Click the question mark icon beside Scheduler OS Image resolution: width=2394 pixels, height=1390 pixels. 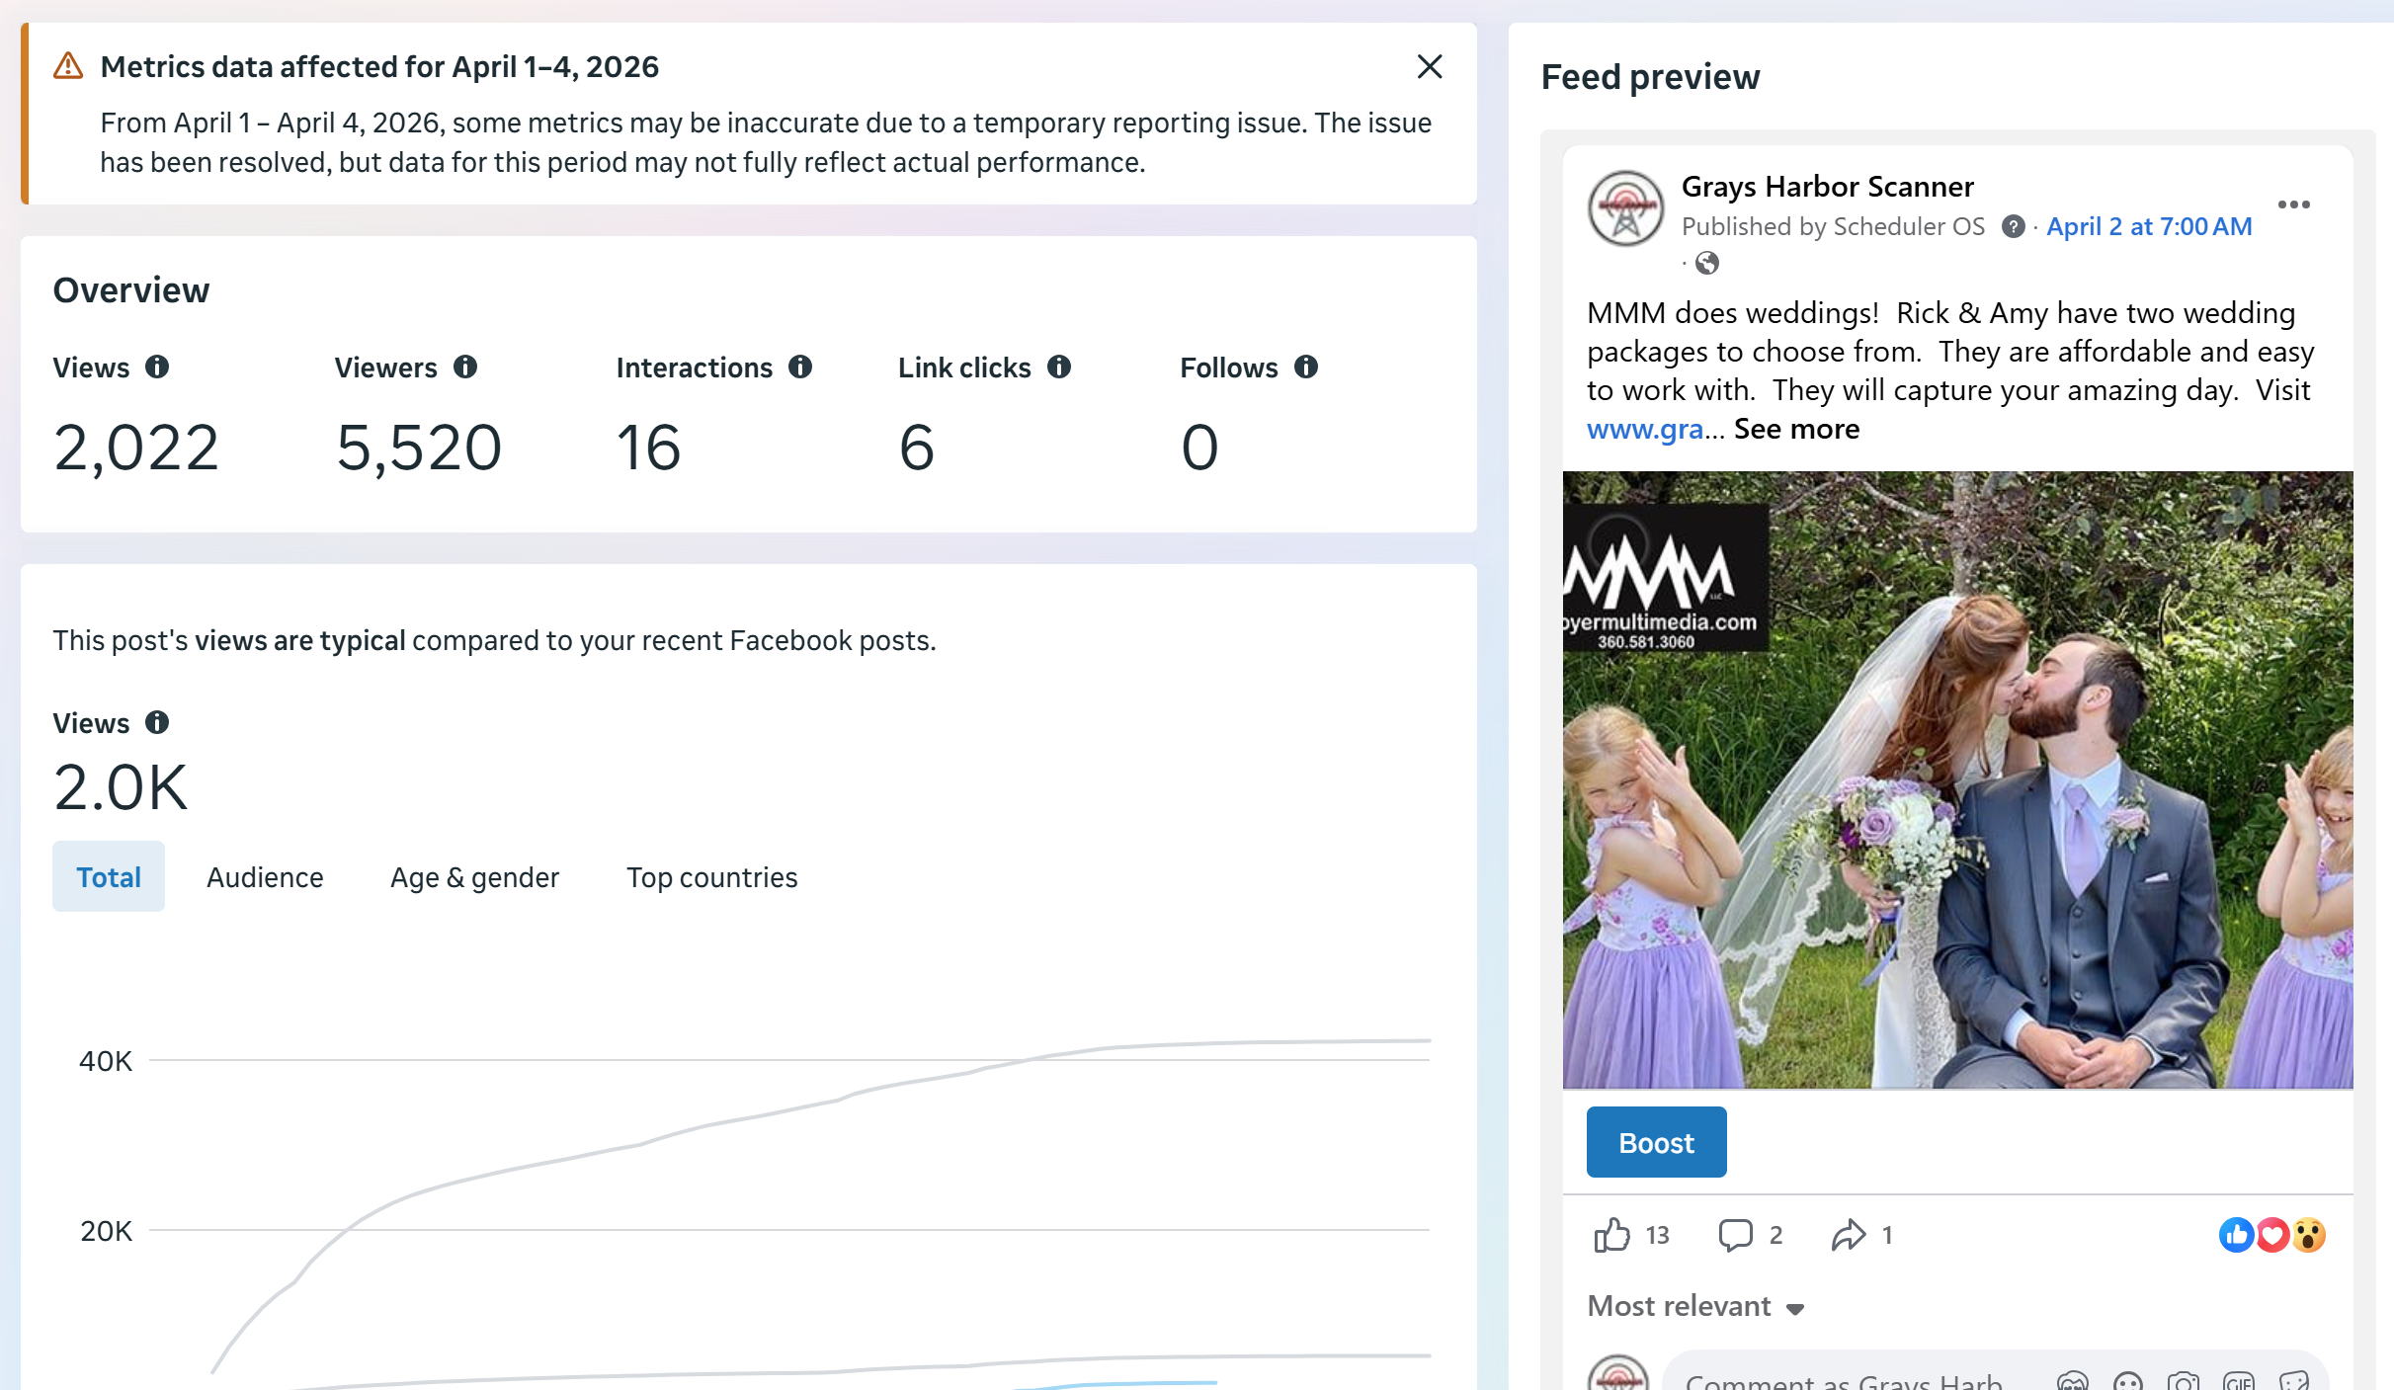[x=2013, y=227]
